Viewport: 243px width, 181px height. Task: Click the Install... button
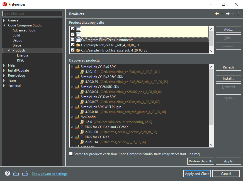pyautogui.click(x=228, y=79)
